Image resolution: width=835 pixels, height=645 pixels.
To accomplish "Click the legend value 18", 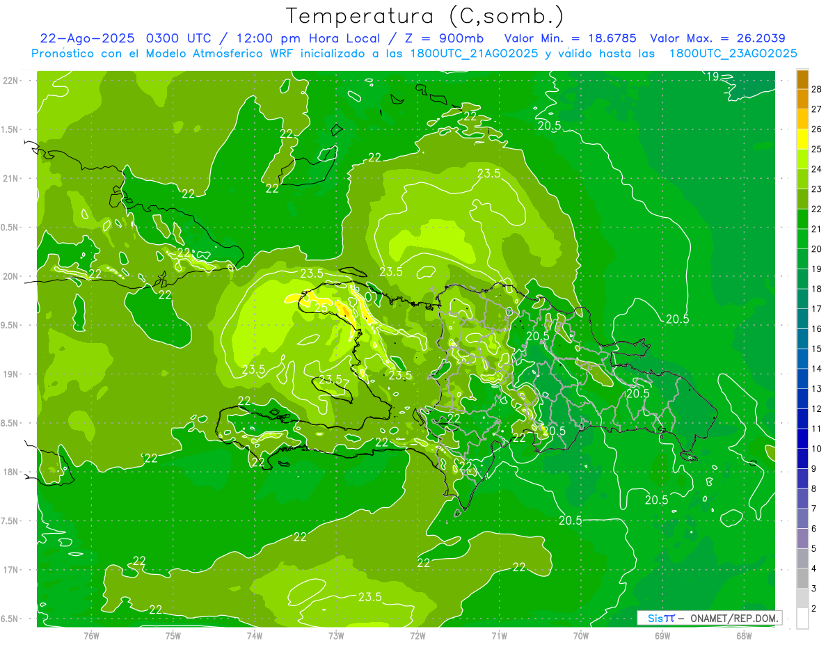I will [817, 289].
